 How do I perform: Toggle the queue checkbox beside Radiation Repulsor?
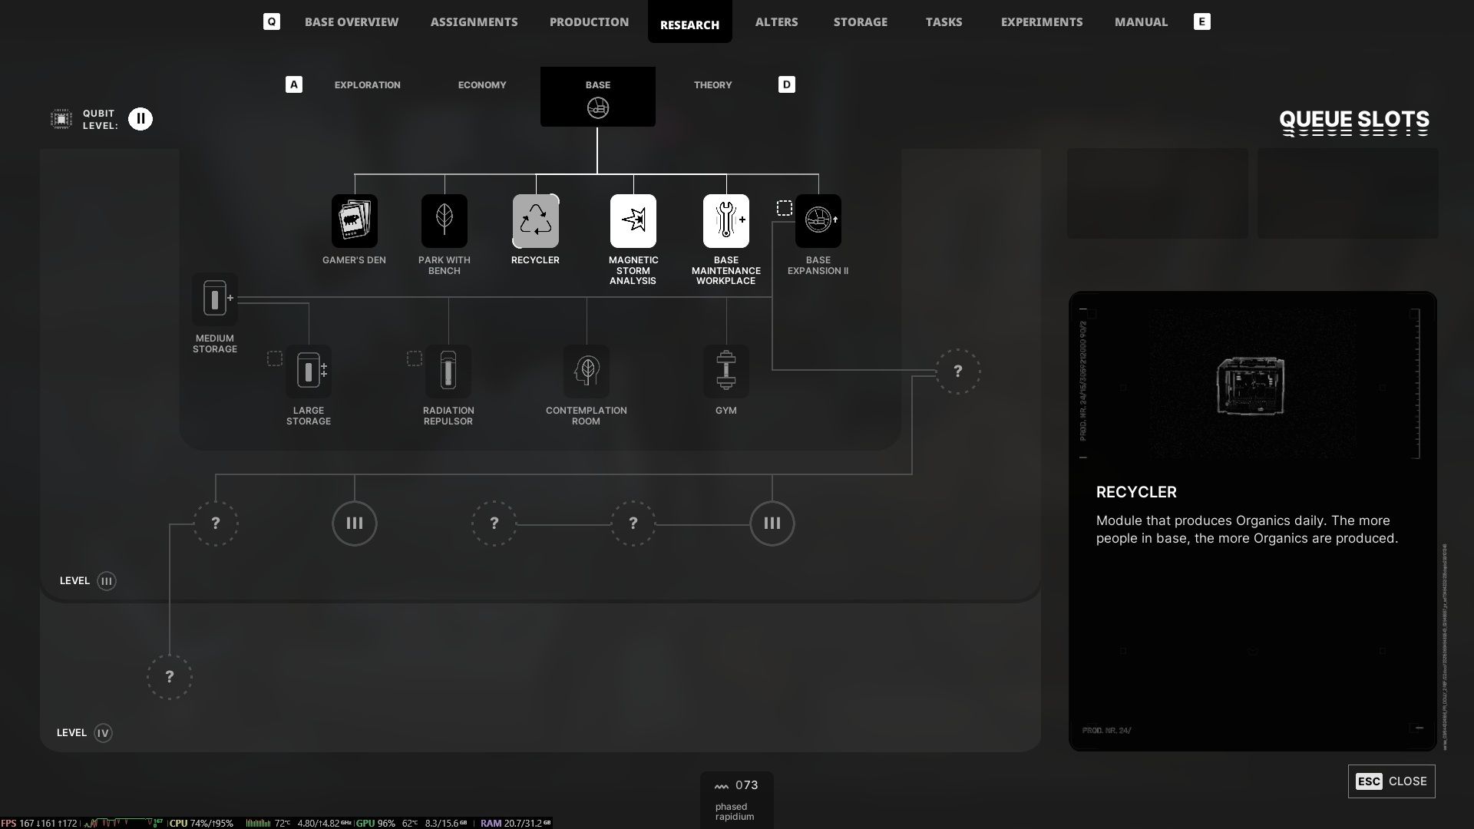[414, 358]
